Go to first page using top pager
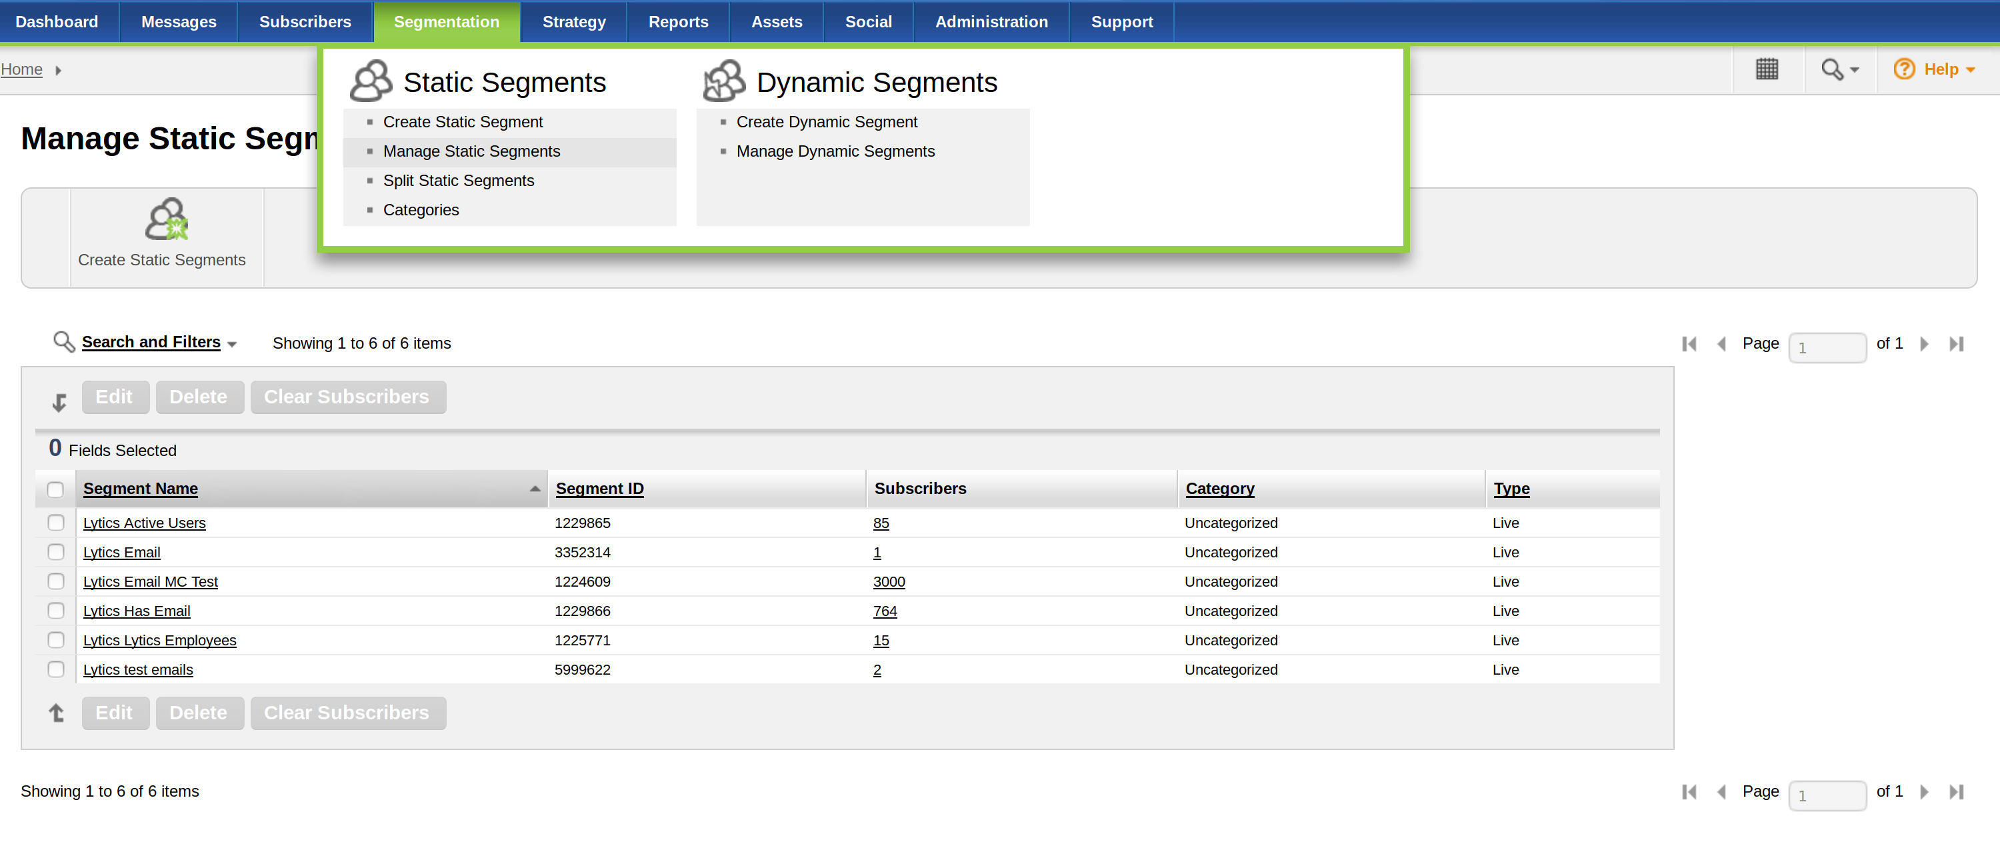 [x=1689, y=343]
